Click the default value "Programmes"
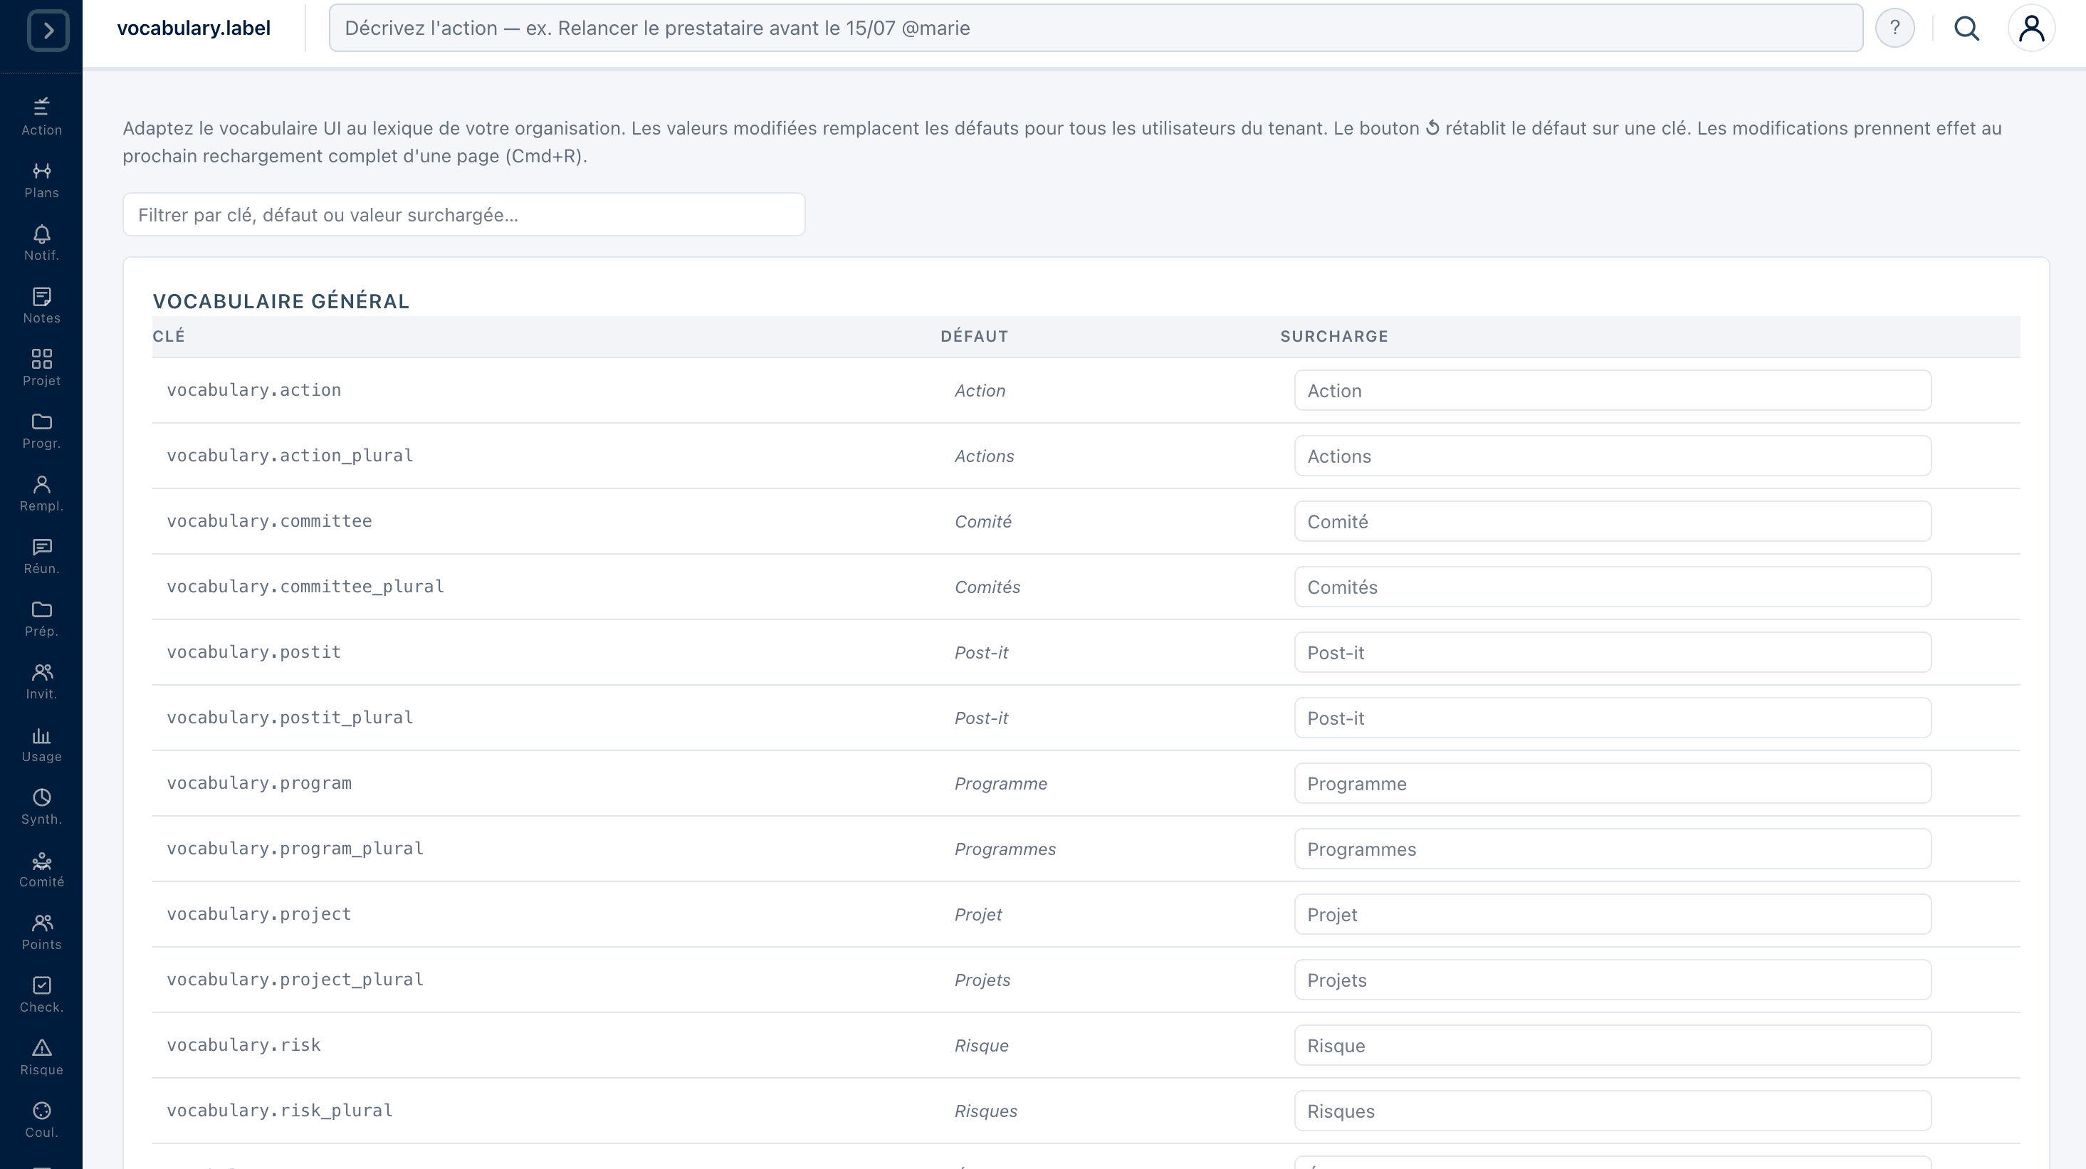 click(1005, 850)
